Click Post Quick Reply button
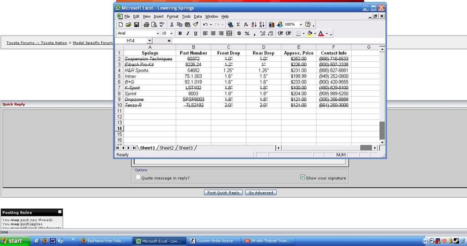 tap(223, 193)
